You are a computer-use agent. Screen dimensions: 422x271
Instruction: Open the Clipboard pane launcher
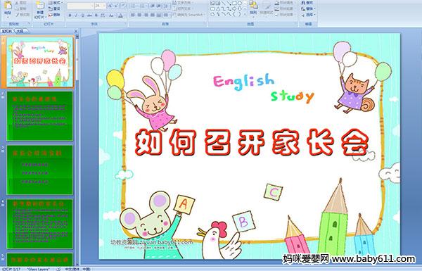click(x=29, y=24)
